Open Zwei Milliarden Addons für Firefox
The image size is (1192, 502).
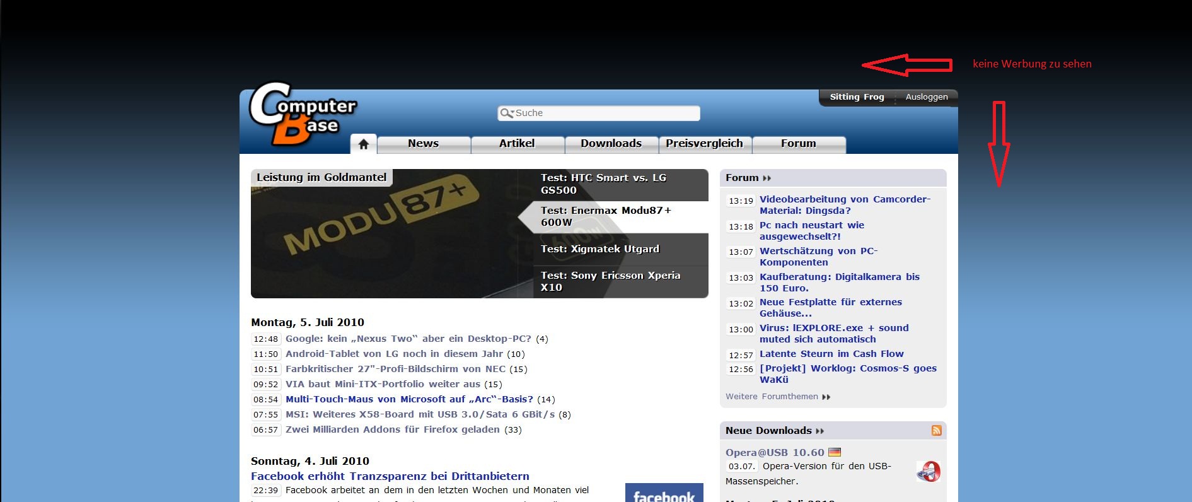(x=392, y=430)
